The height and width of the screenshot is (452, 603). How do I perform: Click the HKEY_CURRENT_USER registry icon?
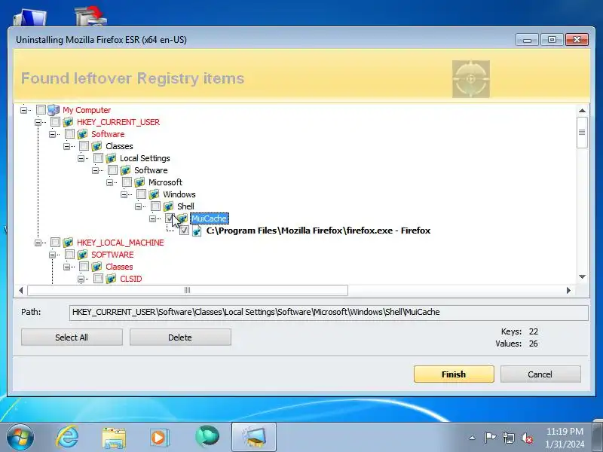click(68, 122)
